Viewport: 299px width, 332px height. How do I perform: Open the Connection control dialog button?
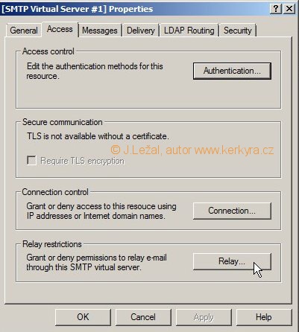232,211
